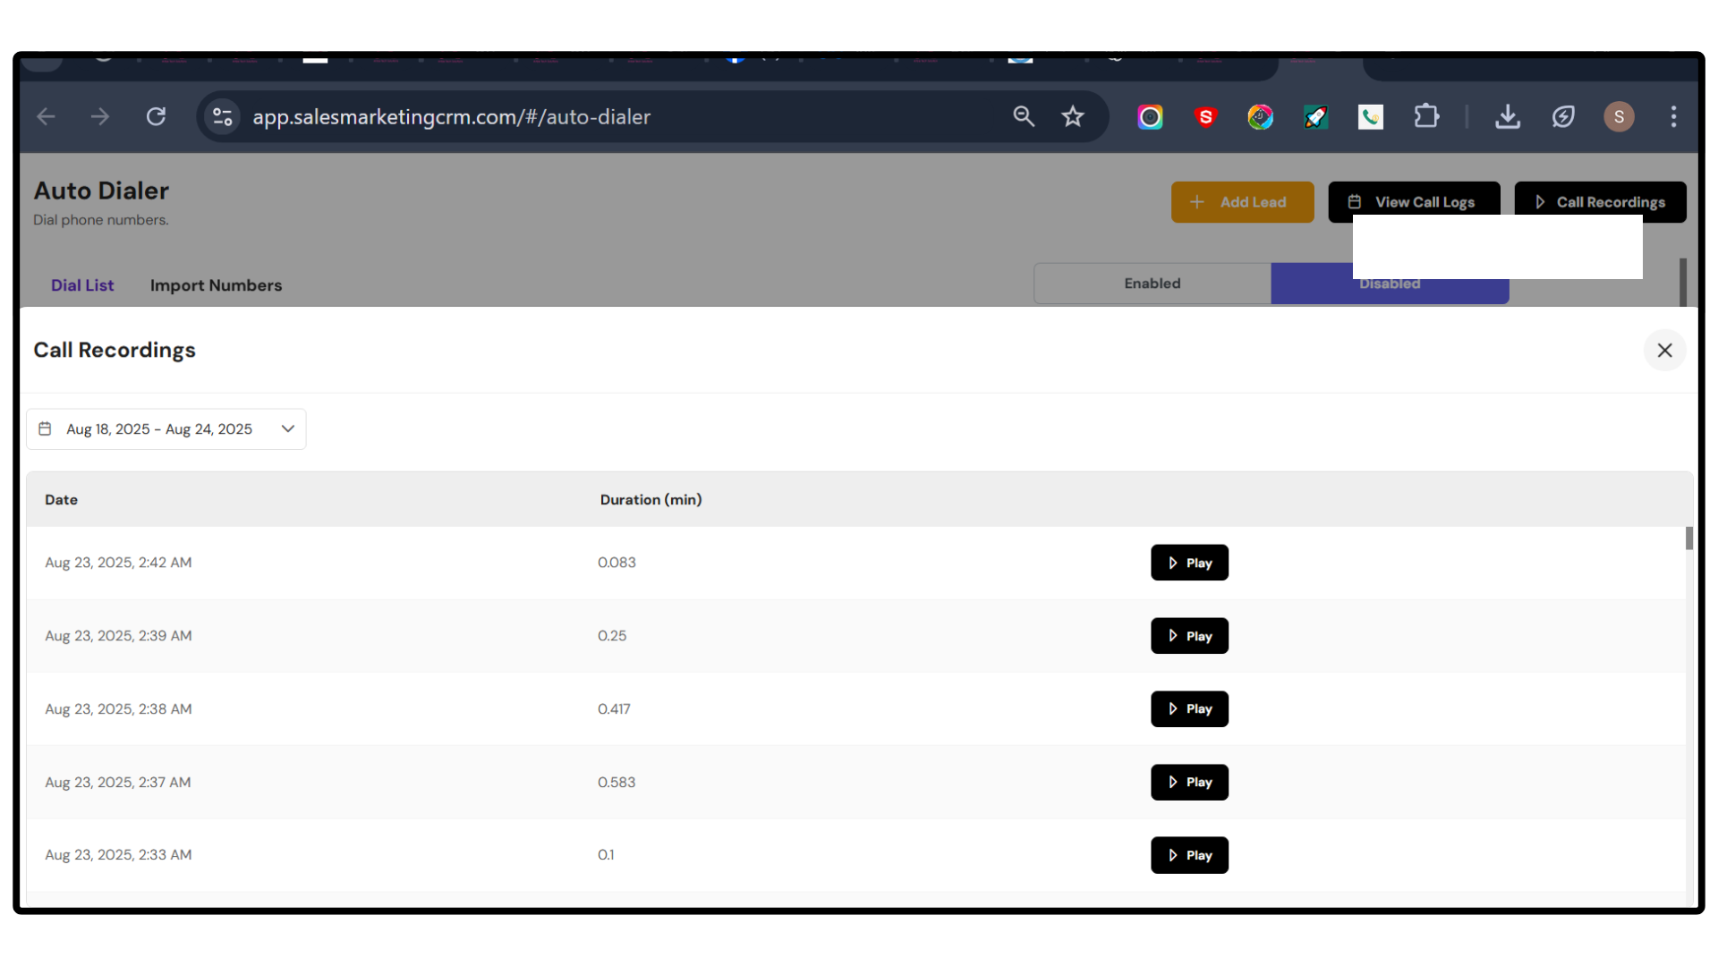Image resolution: width=1718 pixels, height=966 pixels.
Task: Click the 0.583 duration value
Action: click(x=617, y=783)
